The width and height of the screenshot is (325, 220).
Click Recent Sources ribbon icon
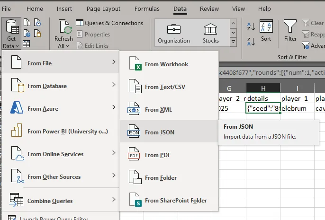[x=37, y=22]
